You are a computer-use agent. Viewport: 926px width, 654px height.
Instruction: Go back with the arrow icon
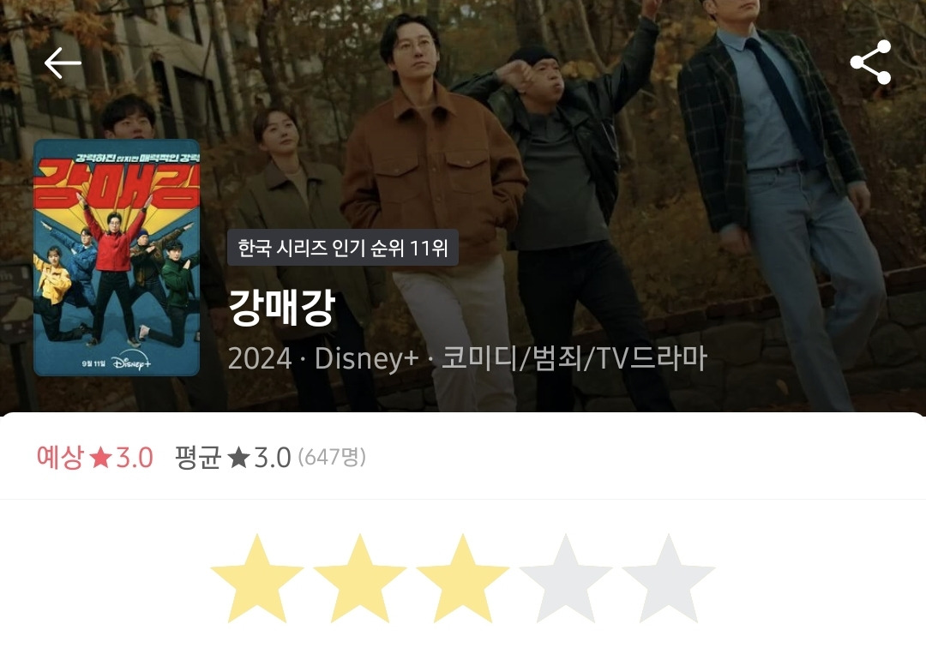tap(63, 63)
